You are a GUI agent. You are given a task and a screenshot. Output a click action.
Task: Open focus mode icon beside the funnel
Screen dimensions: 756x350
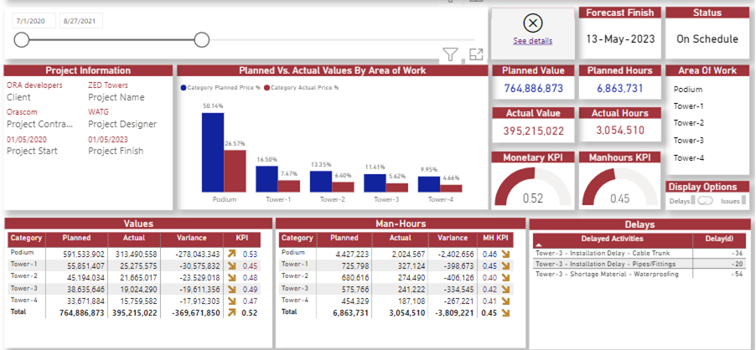tap(476, 54)
